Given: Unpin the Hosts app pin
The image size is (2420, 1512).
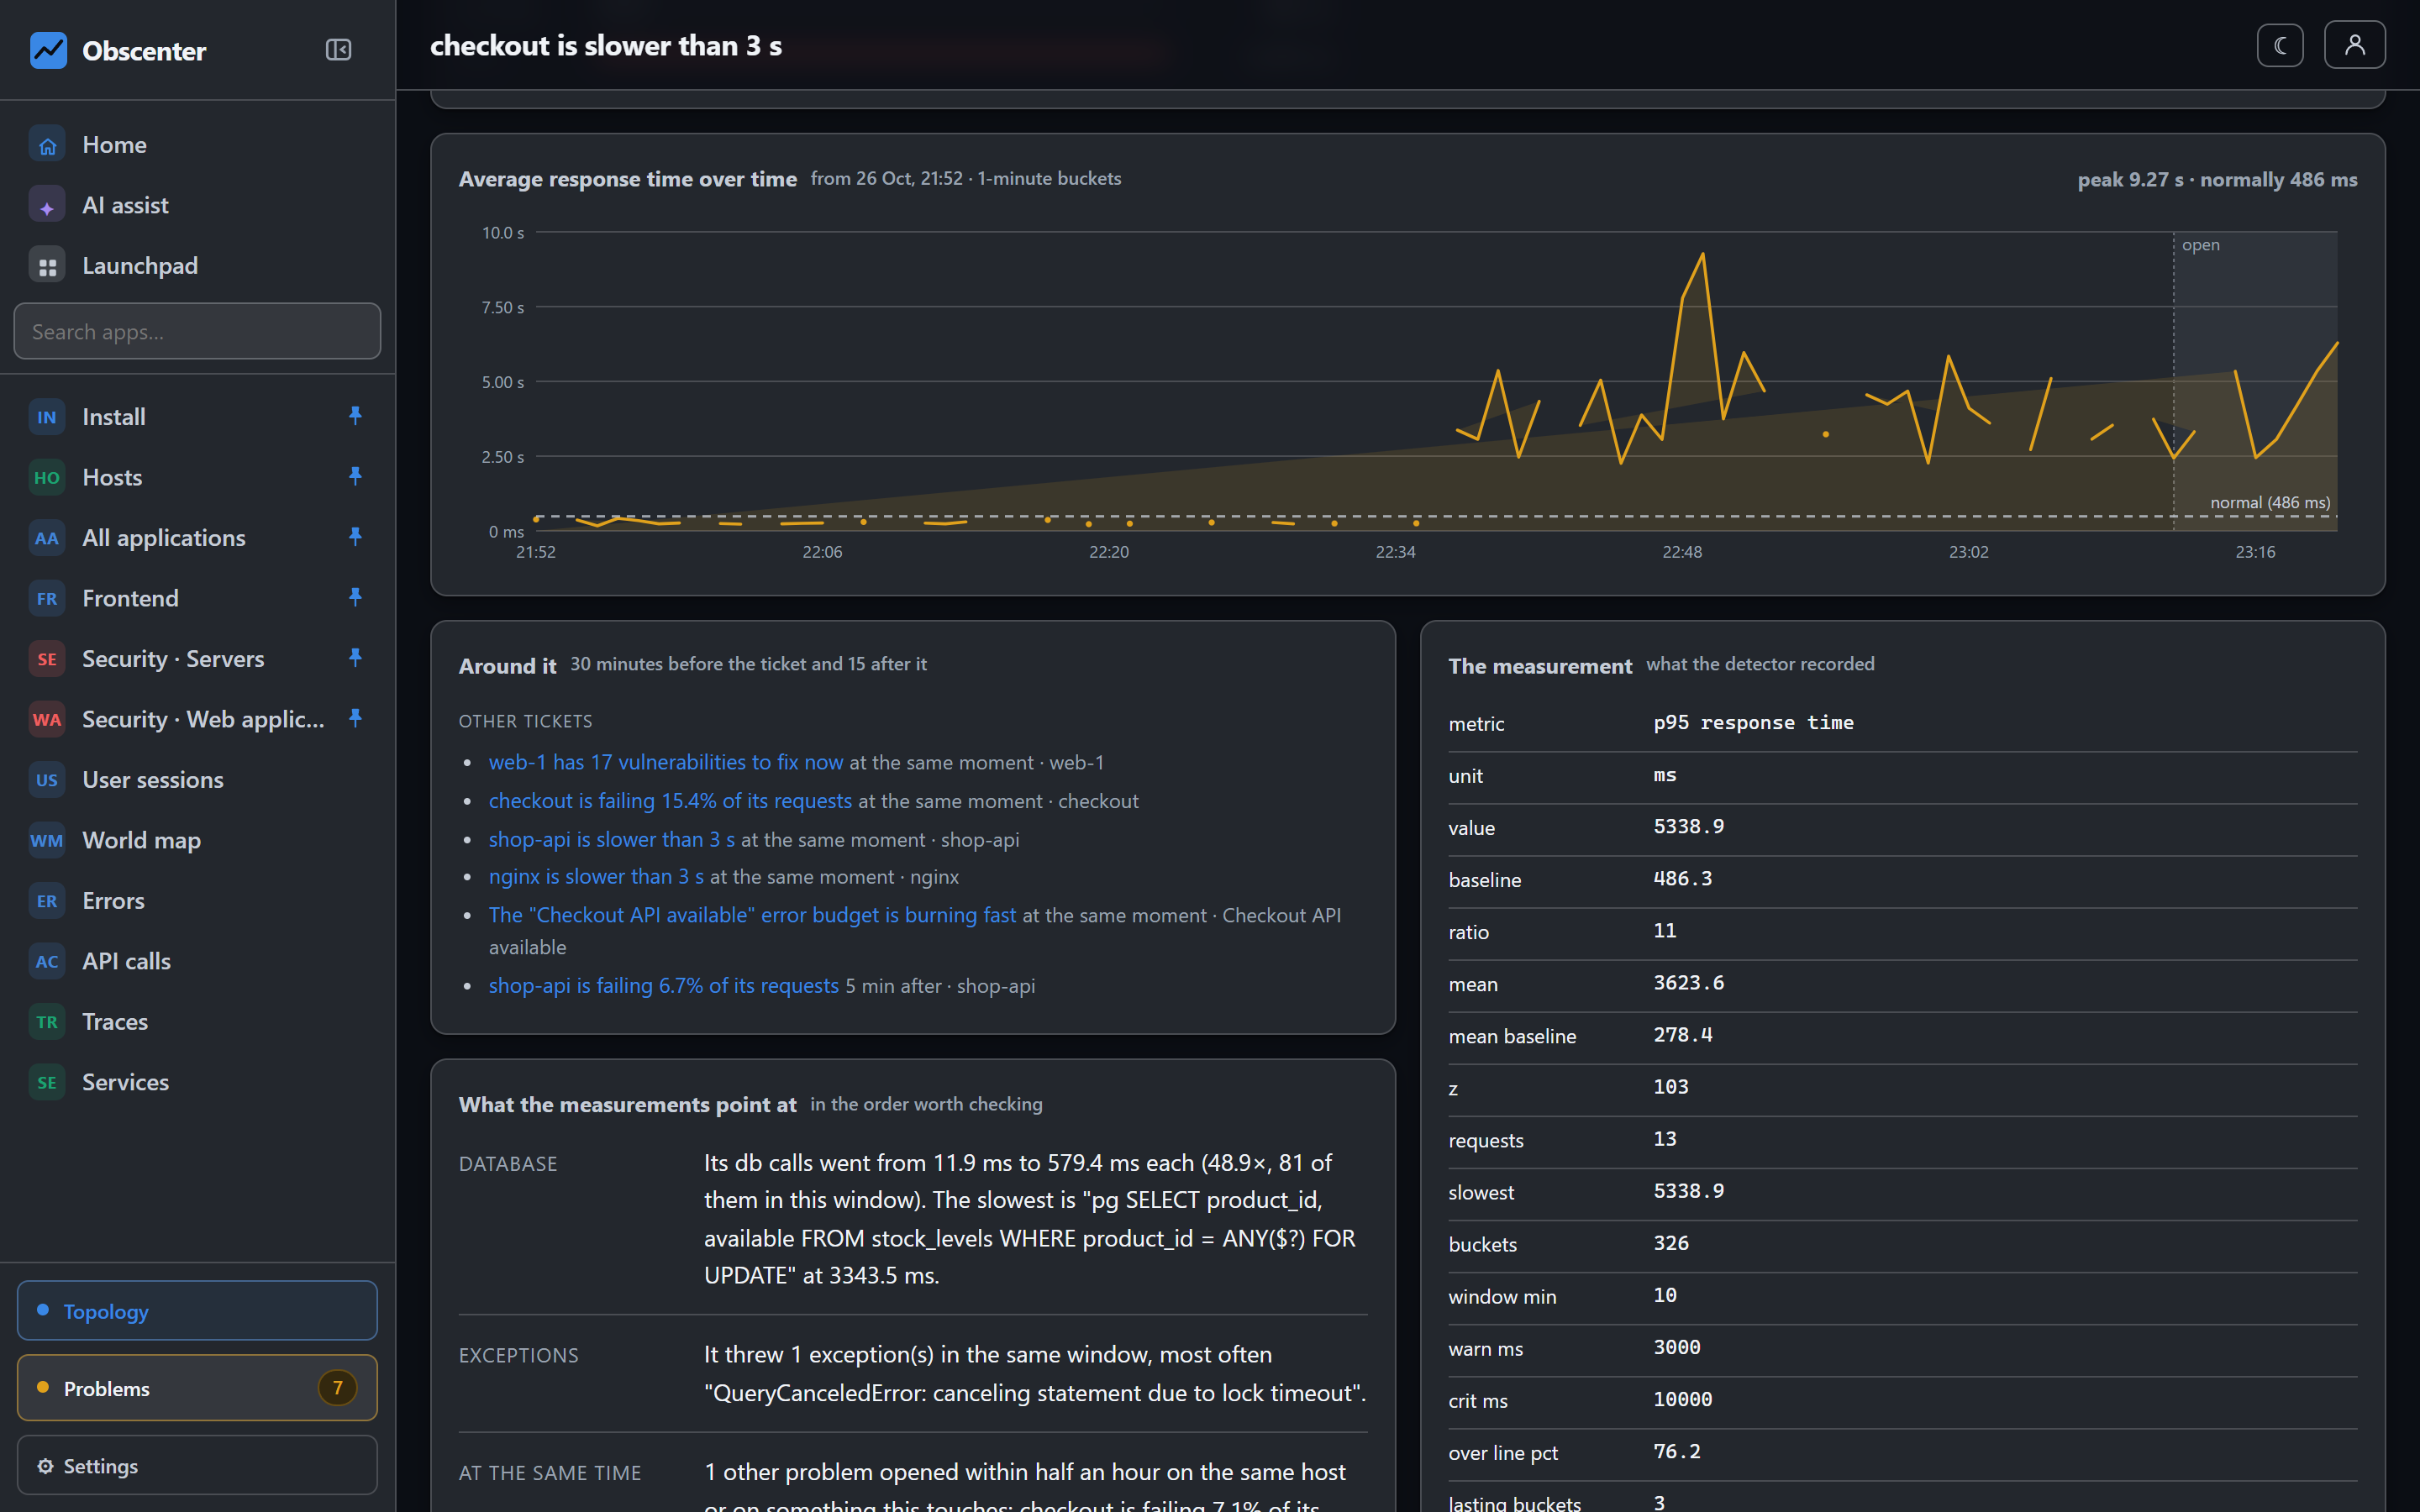Looking at the screenshot, I should click(x=355, y=477).
